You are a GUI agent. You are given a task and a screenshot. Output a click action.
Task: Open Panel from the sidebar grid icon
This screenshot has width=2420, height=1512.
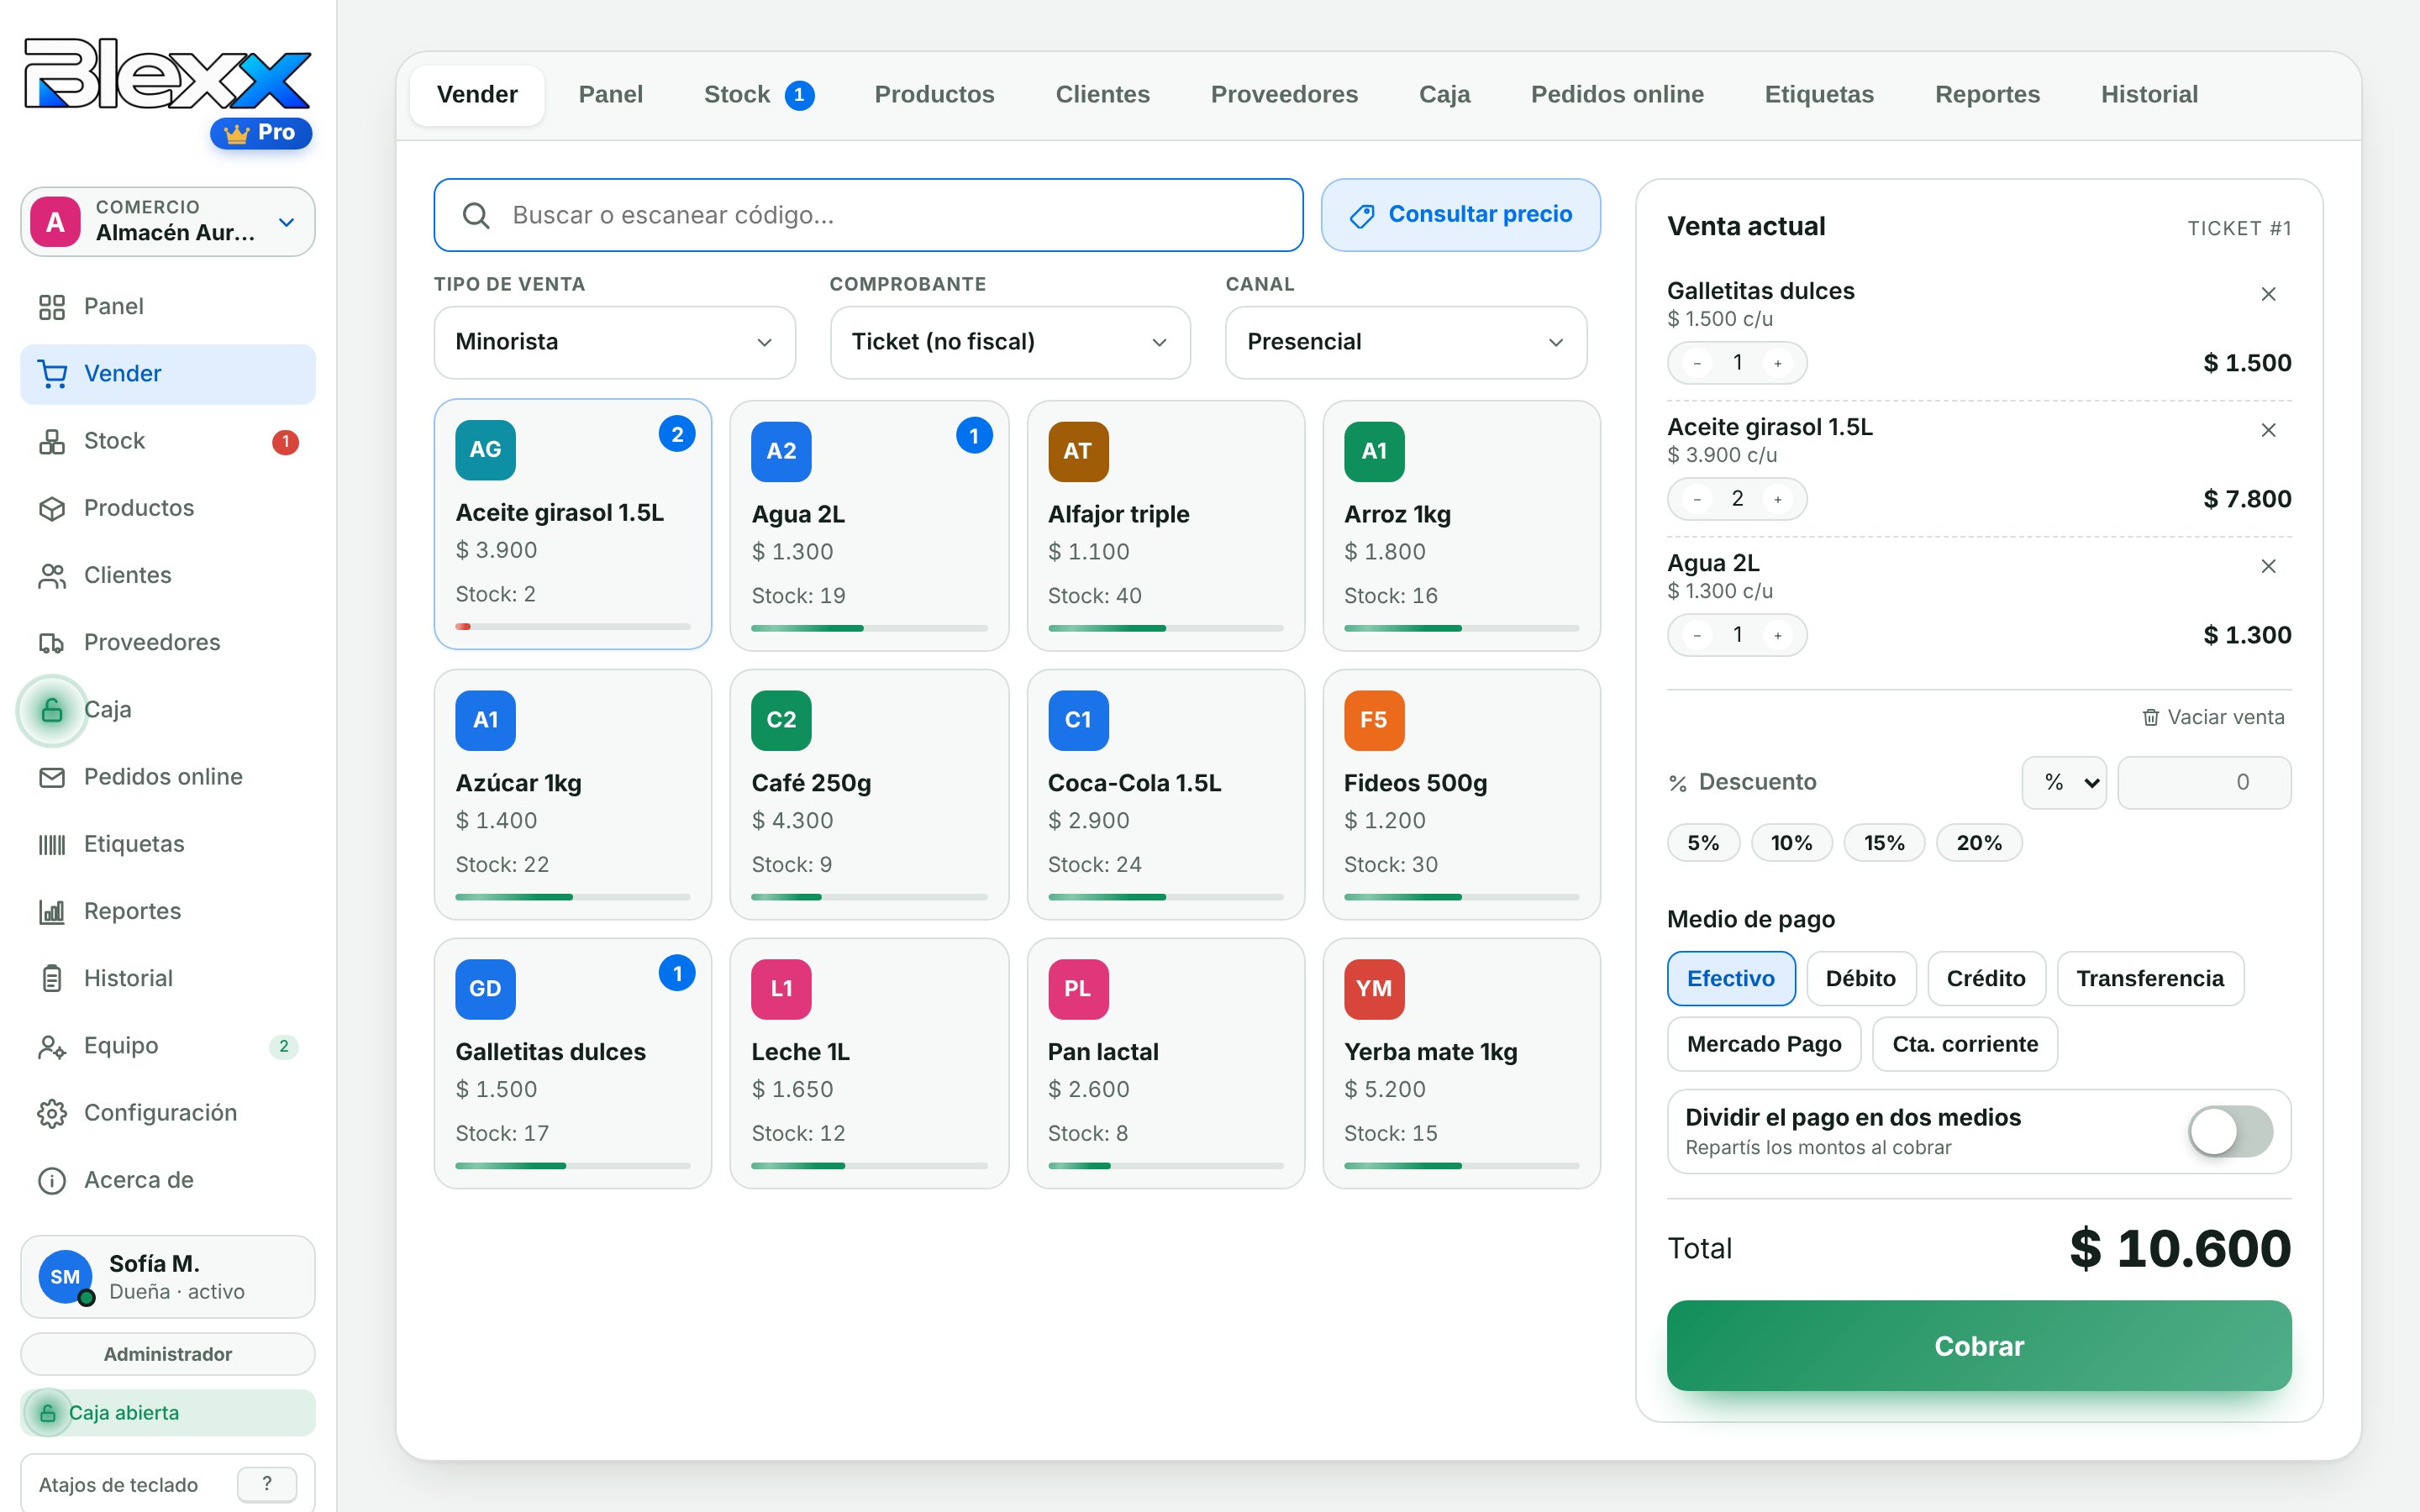tap(52, 306)
